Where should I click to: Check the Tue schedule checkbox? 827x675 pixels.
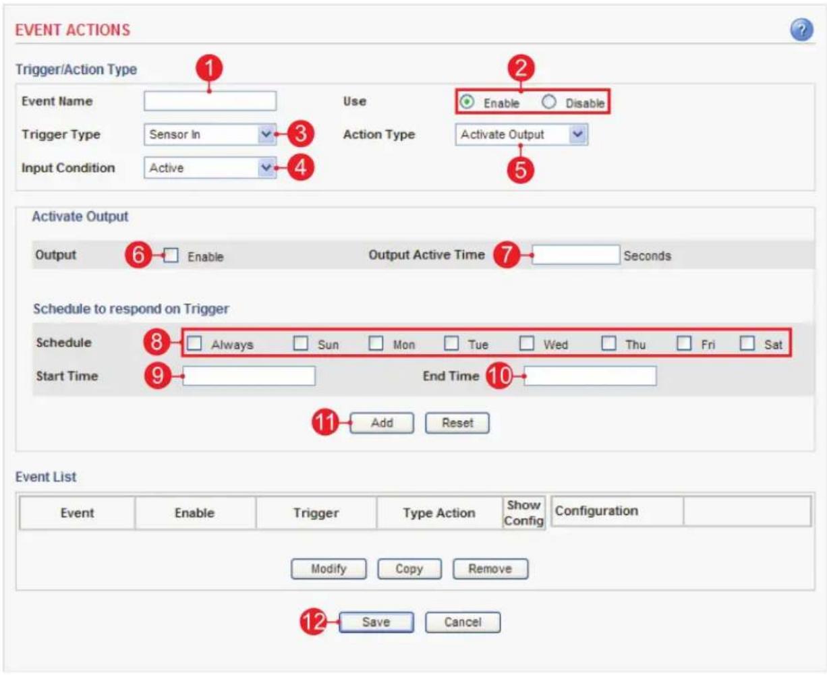(451, 344)
